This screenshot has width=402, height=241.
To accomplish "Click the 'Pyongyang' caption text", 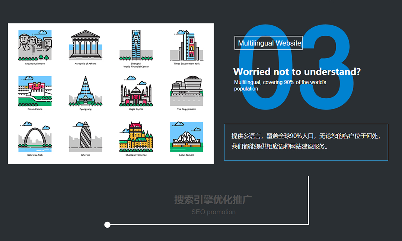I will coord(85,109).
